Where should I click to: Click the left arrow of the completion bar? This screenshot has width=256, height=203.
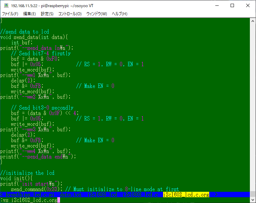(2, 195)
